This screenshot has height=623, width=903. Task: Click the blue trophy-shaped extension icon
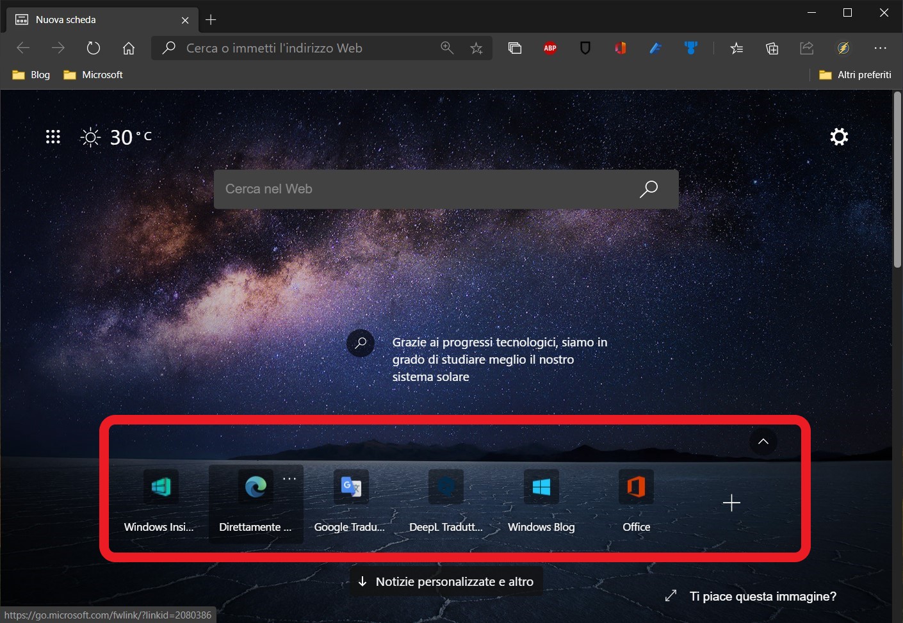[690, 48]
